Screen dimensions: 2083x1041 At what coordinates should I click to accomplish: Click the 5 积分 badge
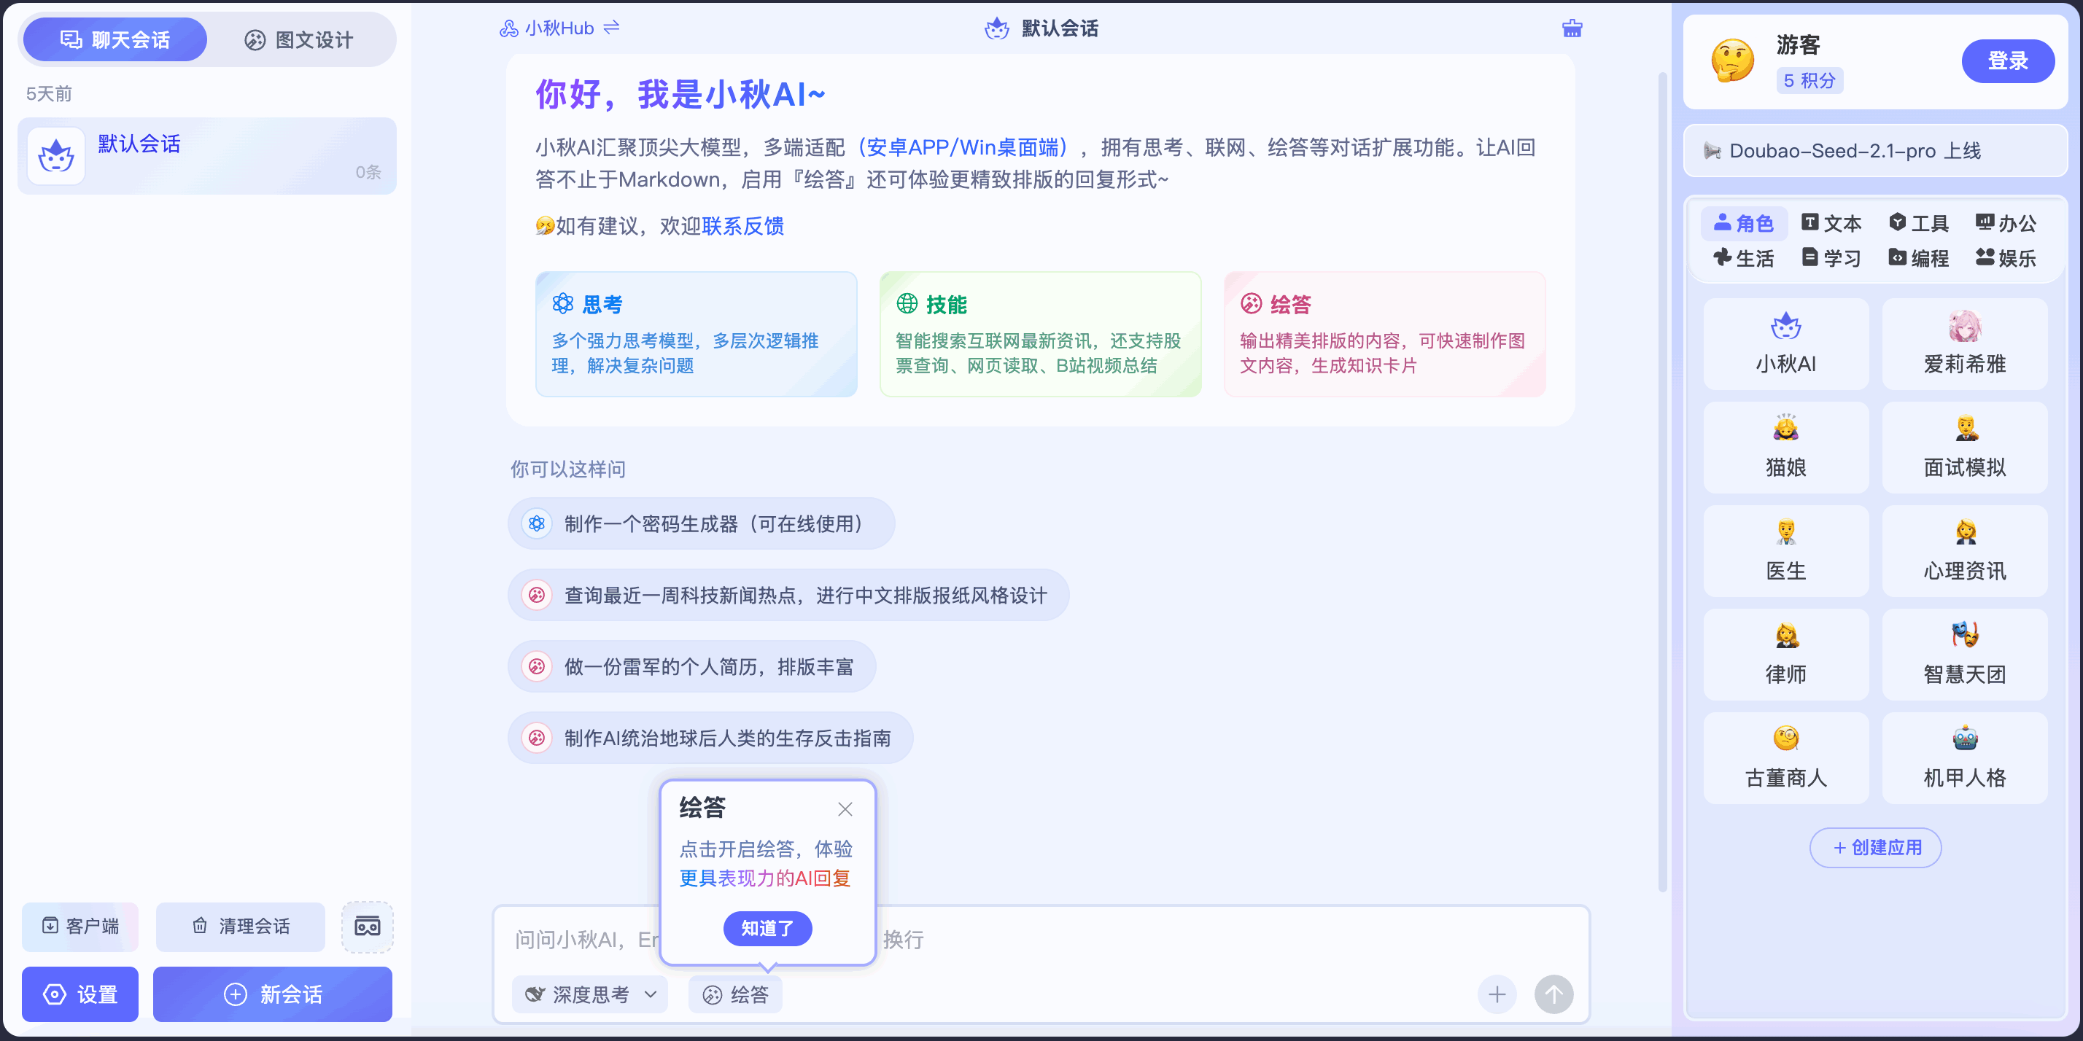coord(1809,80)
